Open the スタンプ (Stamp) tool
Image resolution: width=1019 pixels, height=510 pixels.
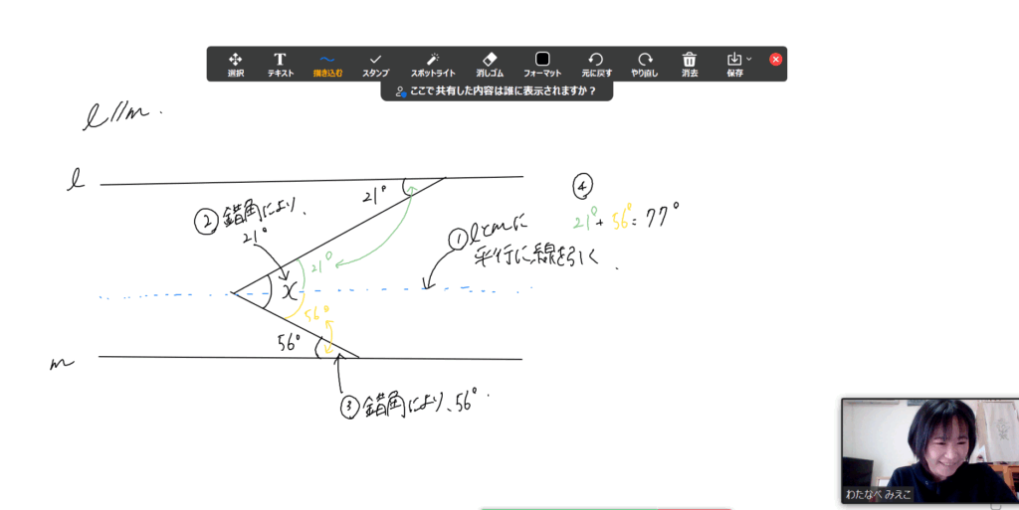point(375,64)
